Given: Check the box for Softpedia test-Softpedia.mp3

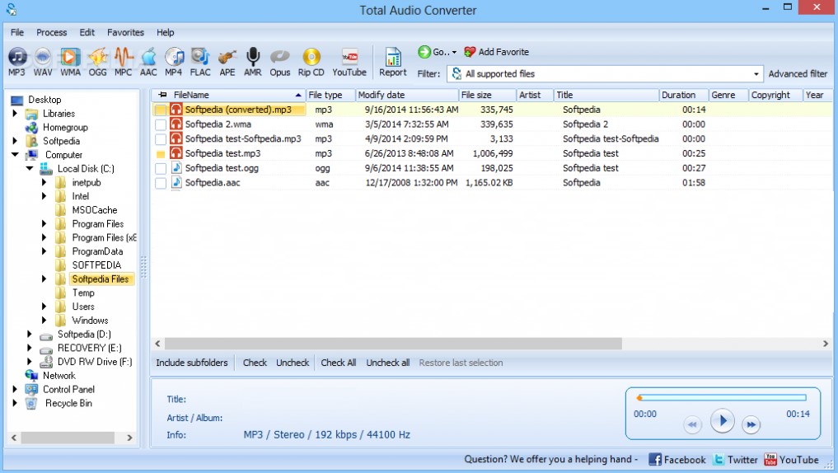Looking at the screenshot, I should tap(161, 139).
